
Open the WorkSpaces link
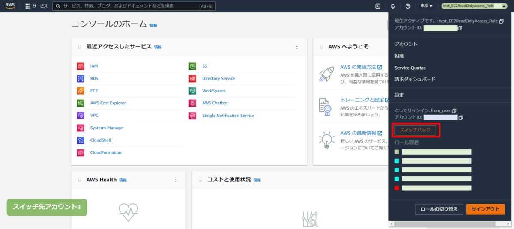[214, 91]
